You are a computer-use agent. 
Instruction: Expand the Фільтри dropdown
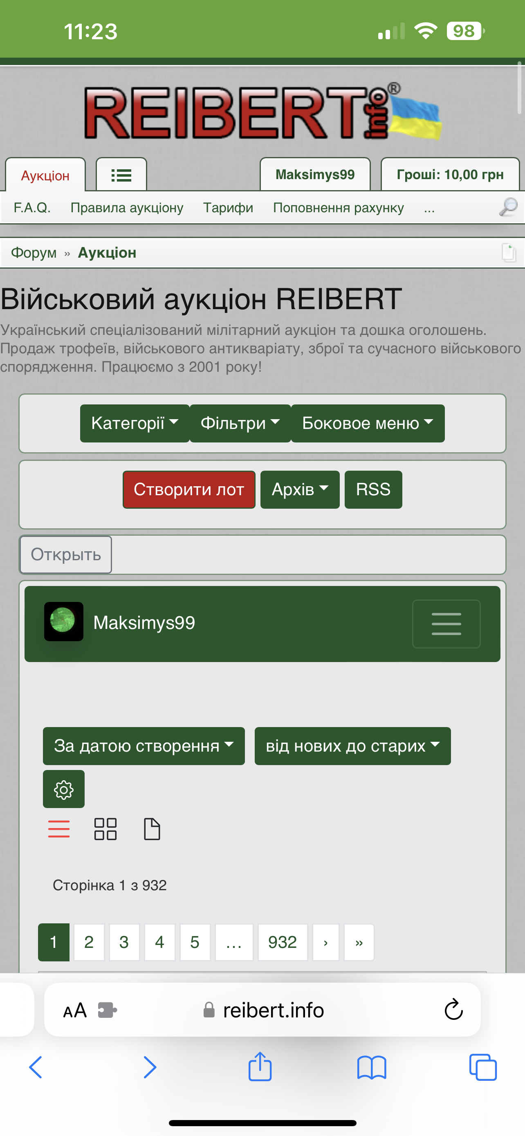(x=240, y=423)
